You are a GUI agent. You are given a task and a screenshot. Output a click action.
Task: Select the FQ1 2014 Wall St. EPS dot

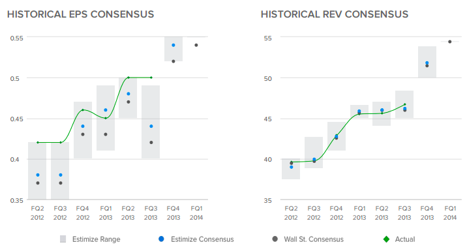click(x=196, y=45)
